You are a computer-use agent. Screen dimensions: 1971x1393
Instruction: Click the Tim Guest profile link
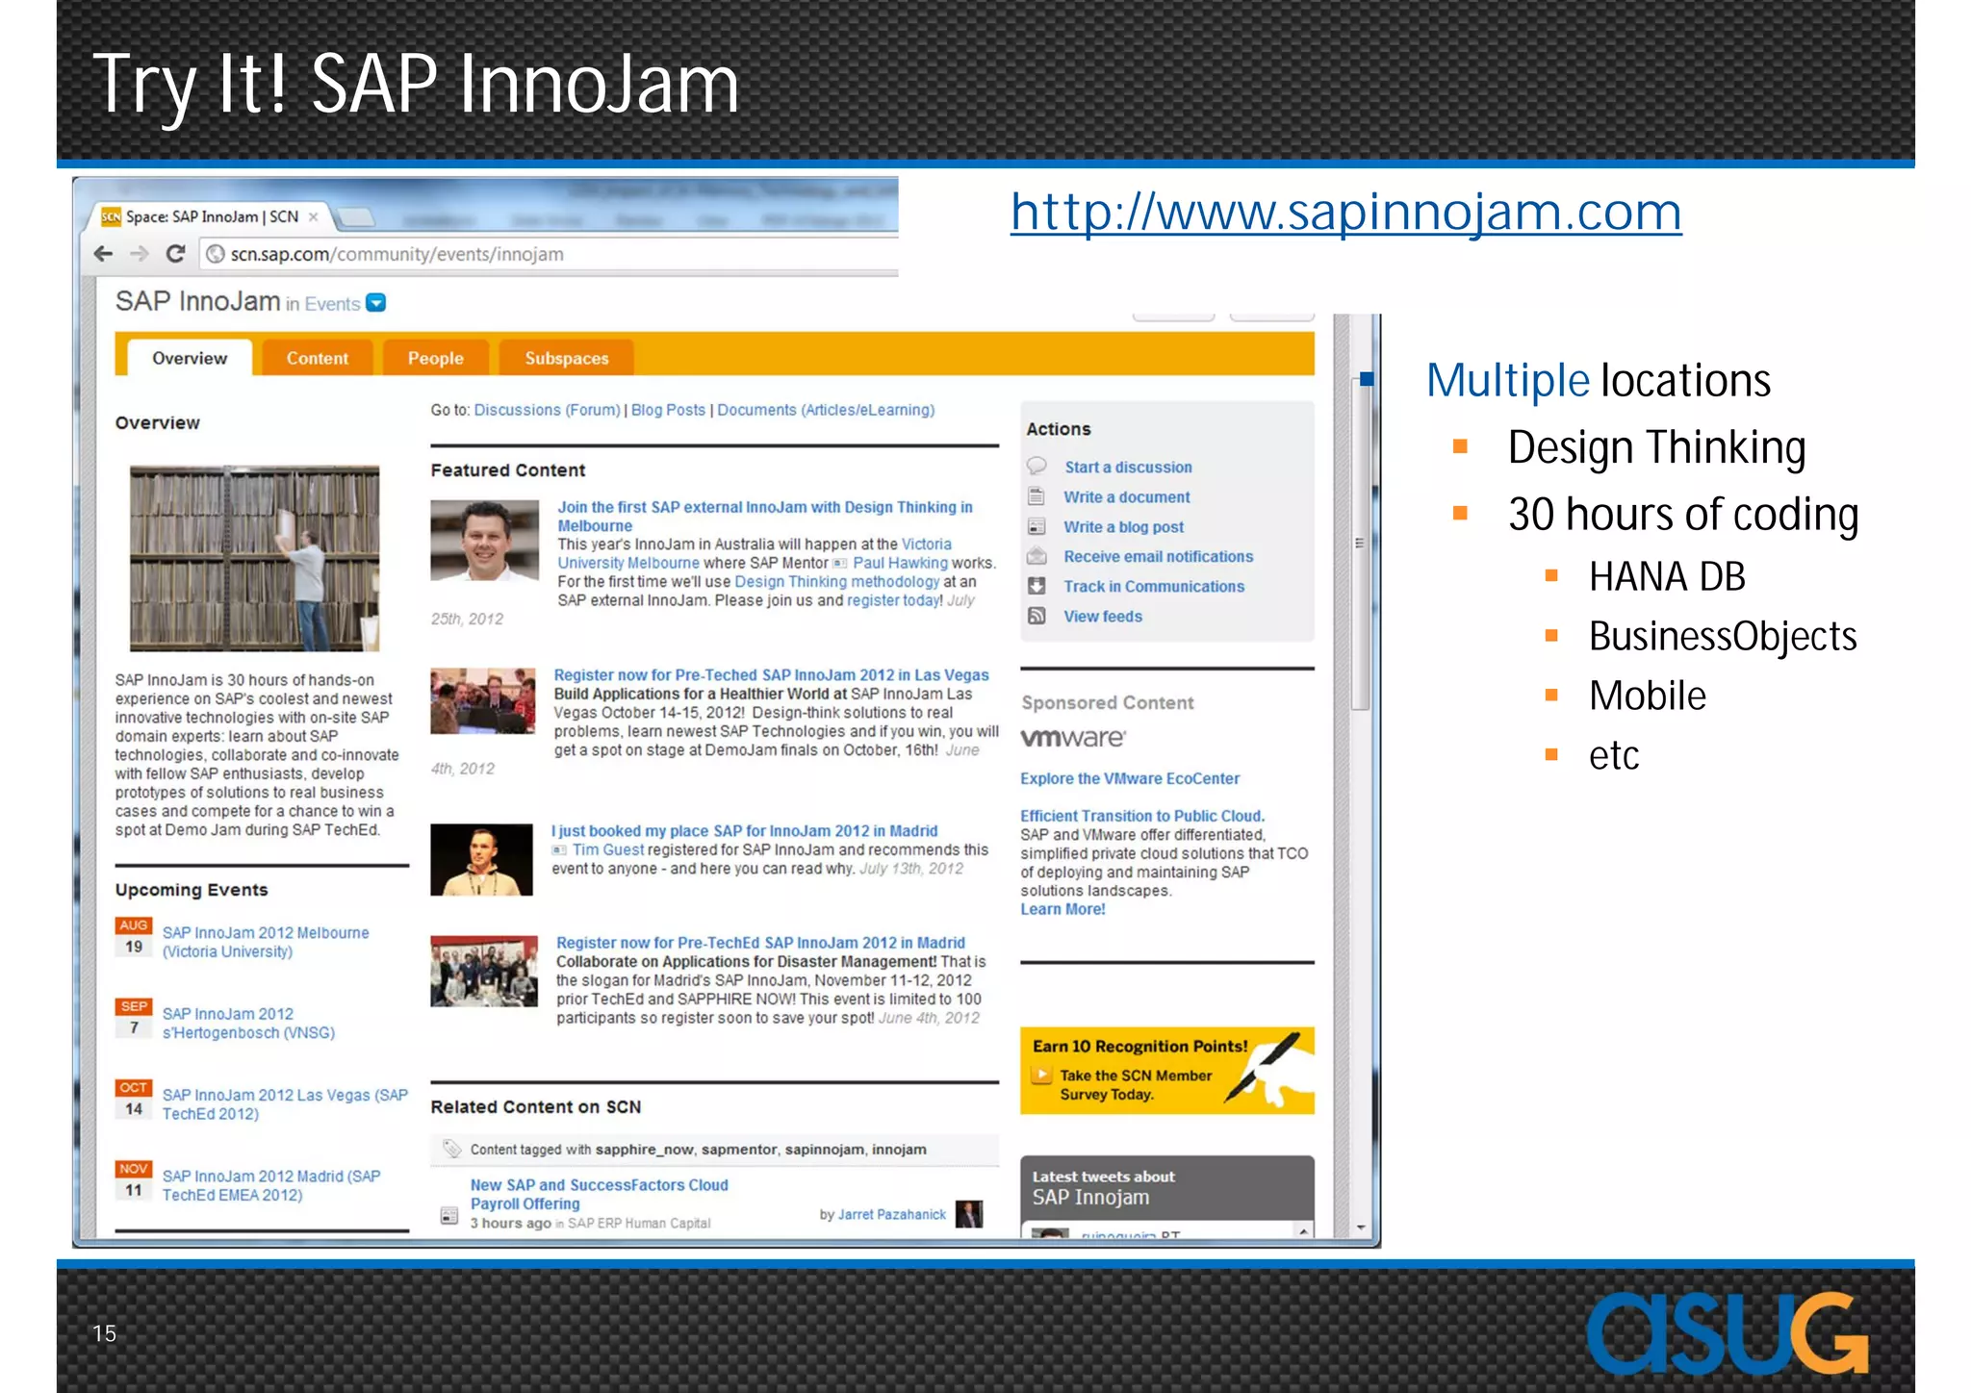(x=608, y=849)
